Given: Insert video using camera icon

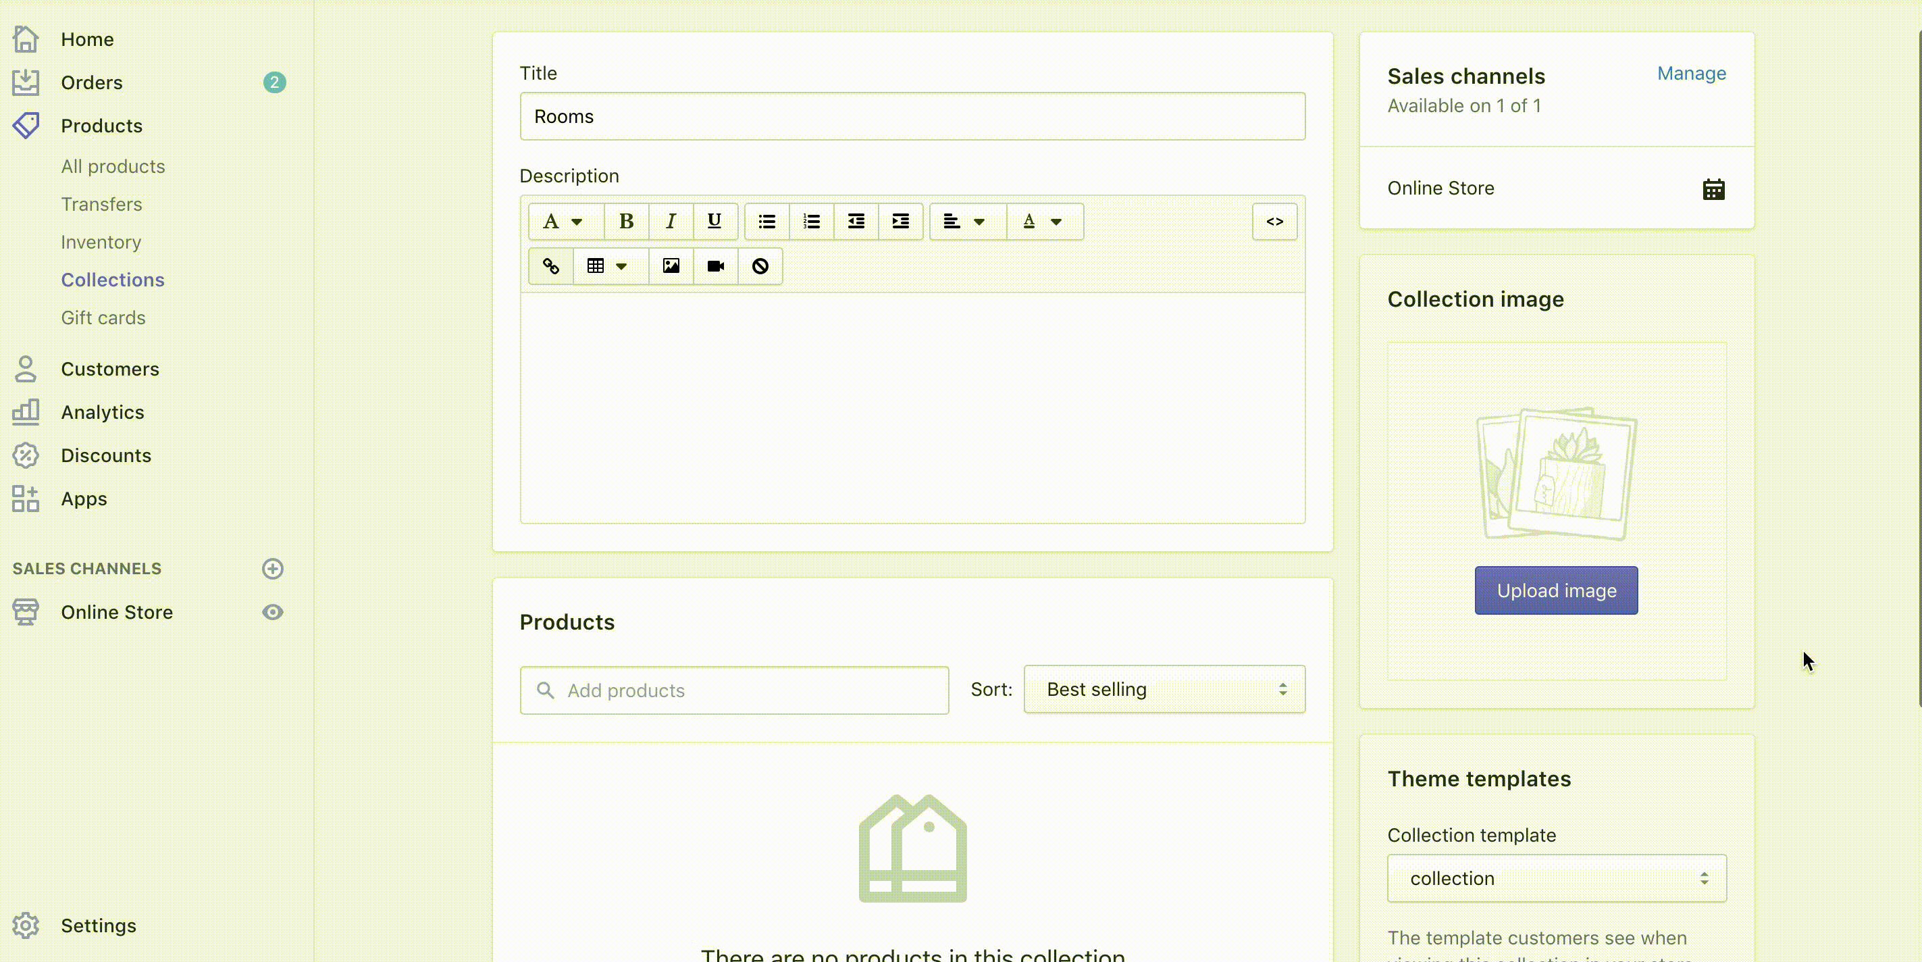Looking at the screenshot, I should [716, 266].
